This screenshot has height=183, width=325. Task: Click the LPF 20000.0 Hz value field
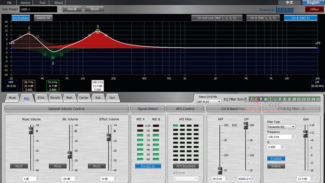pyautogui.click(x=244, y=179)
